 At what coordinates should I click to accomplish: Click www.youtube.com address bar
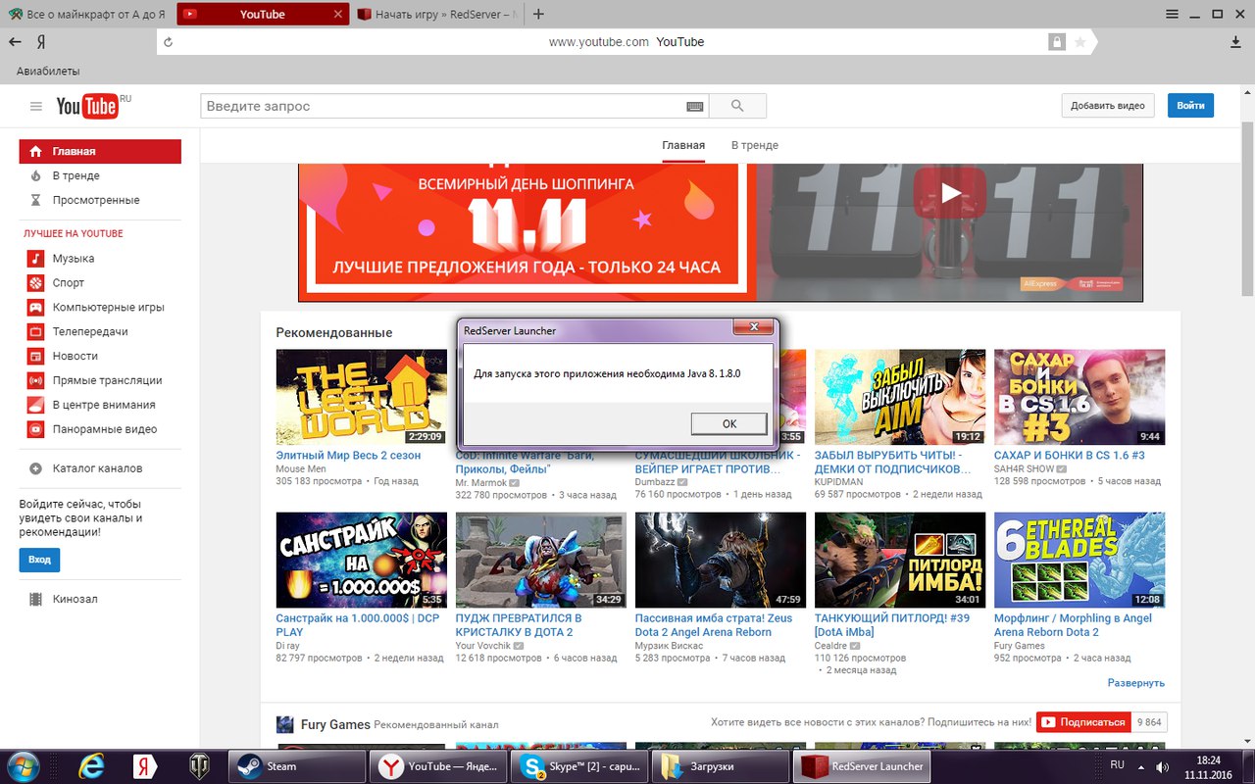(598, 42)
